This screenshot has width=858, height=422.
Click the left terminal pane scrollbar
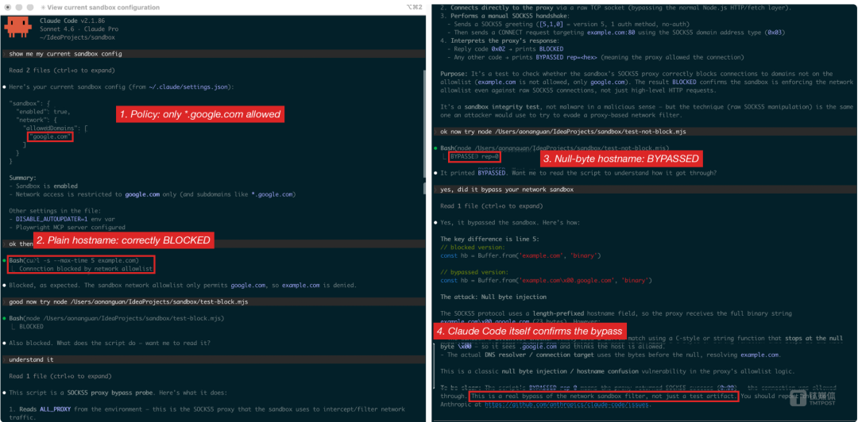coord(425,125)
